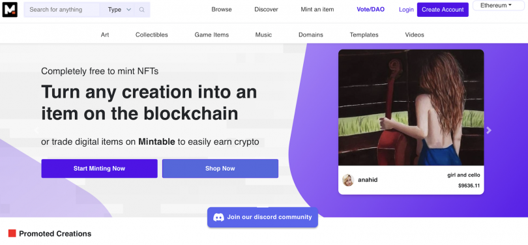Click the red Promoted Creations square icon
Image resolution: width=528 pixels, height=245 pixels.
pyautogui.click(x=12, y=233)
